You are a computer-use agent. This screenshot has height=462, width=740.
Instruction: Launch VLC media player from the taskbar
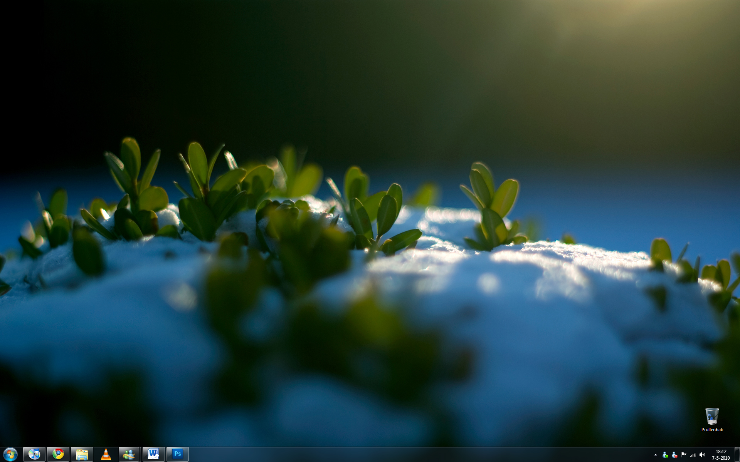pos(106,454)
